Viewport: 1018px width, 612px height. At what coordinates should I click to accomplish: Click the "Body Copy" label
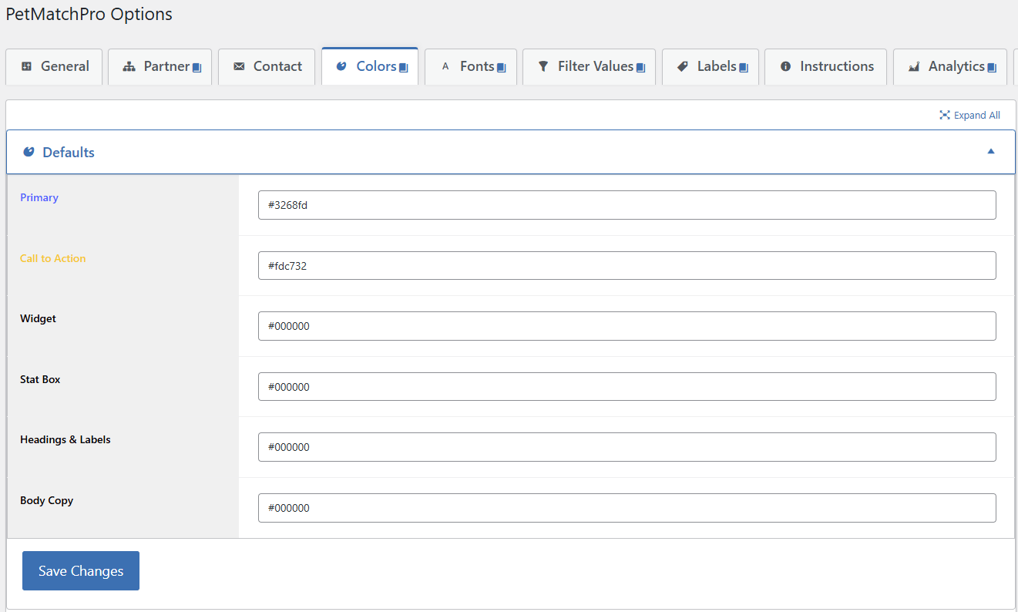(47, 501)
